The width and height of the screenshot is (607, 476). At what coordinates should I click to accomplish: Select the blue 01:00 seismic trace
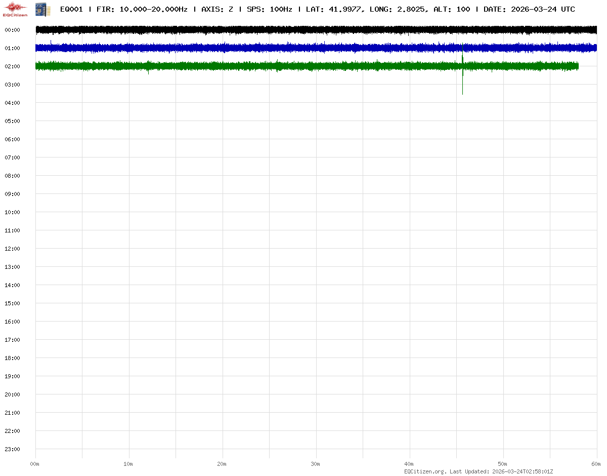(x=303, y=48)
